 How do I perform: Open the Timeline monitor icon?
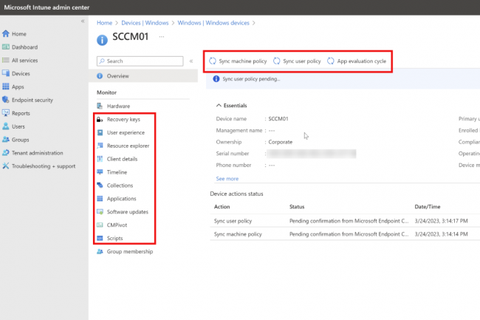(x=100, y=172)
